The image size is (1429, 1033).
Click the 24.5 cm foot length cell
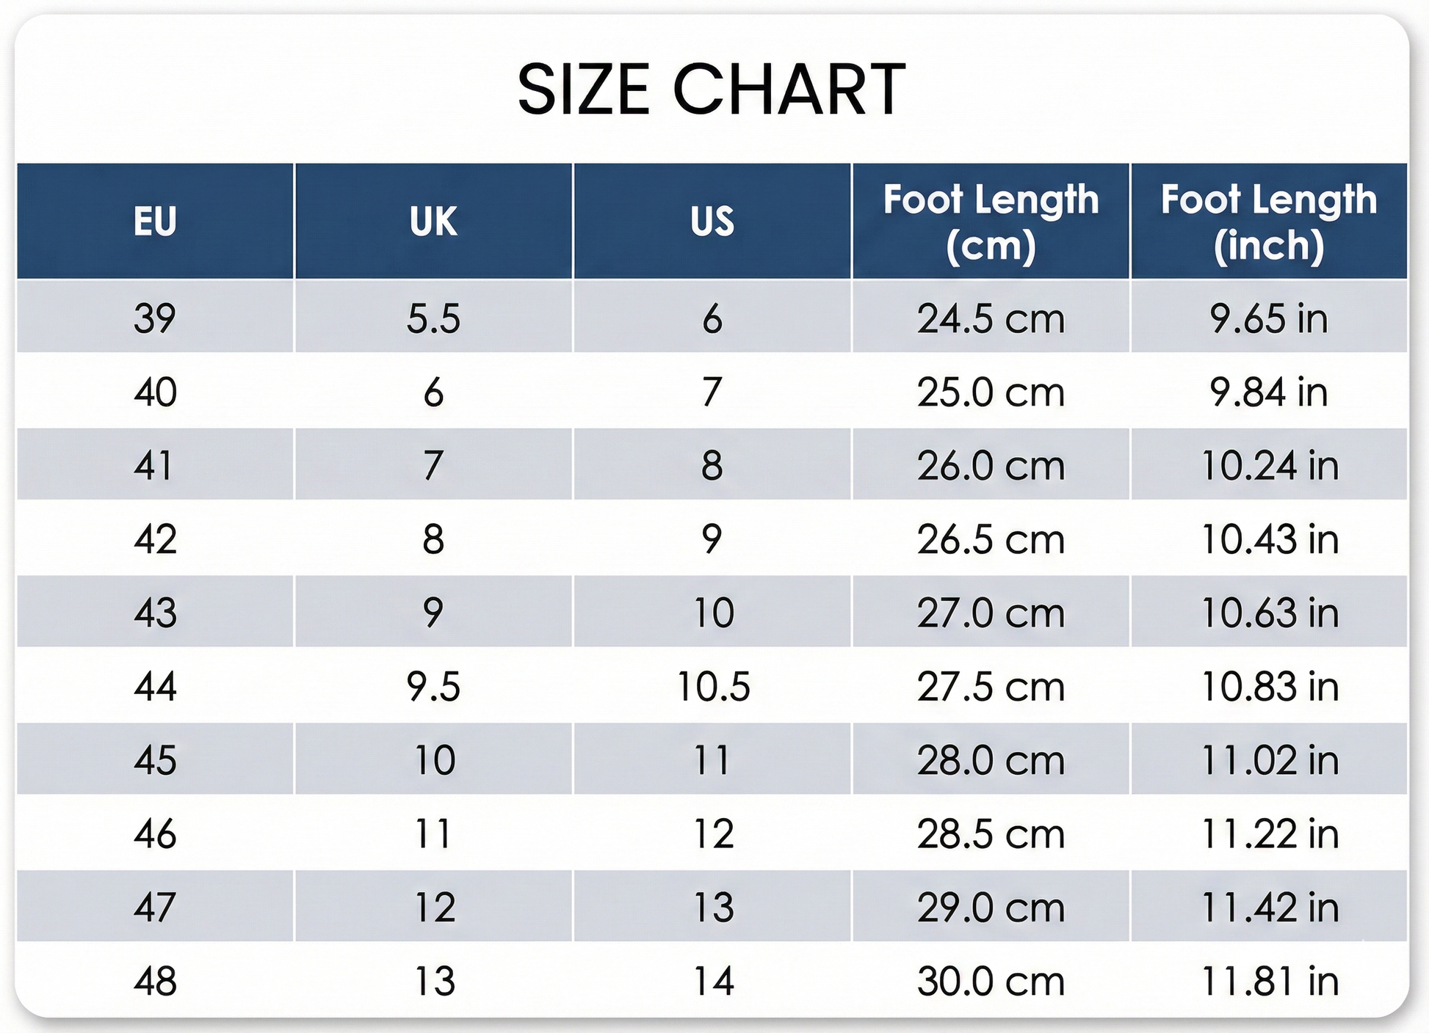[990, 318]
